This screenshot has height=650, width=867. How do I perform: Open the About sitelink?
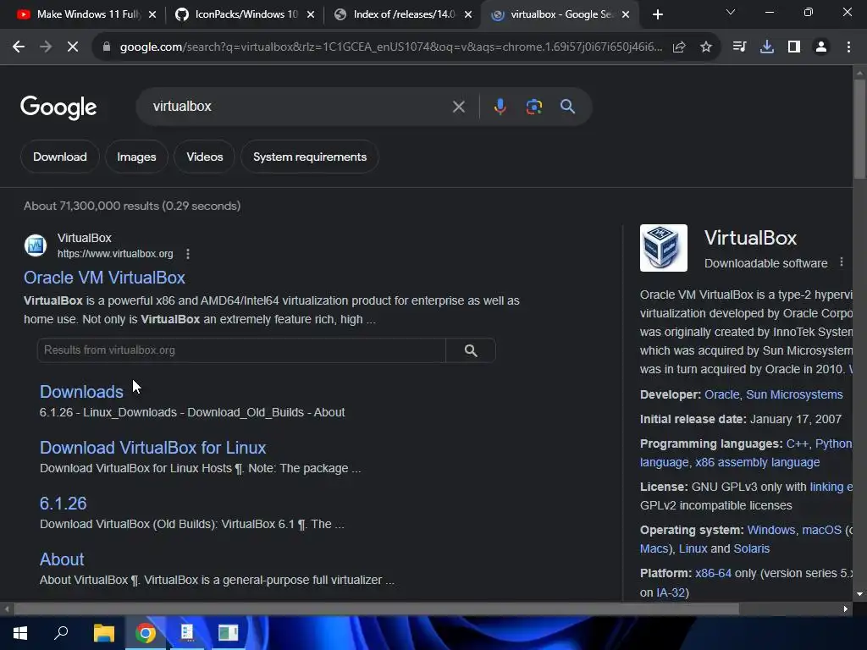[x=62, y=559]
